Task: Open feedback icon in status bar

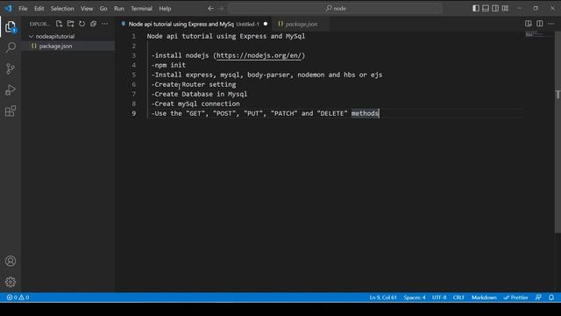Action: click(x=538, y=298)
